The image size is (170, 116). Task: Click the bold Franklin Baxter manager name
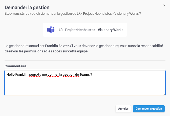[57, 46]
